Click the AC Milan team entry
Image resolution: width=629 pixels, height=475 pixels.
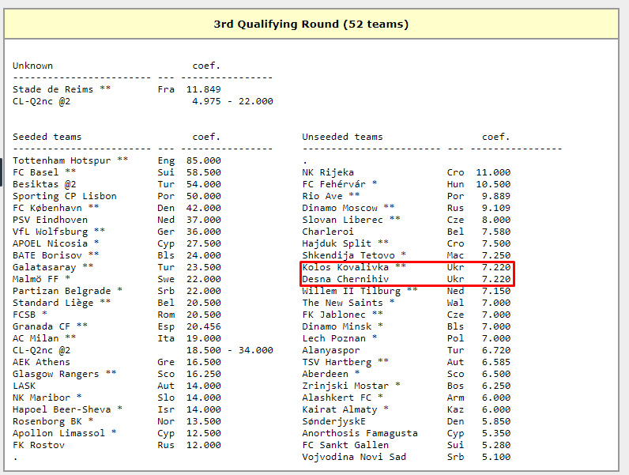pyautogui.click(x=38, y=338)
